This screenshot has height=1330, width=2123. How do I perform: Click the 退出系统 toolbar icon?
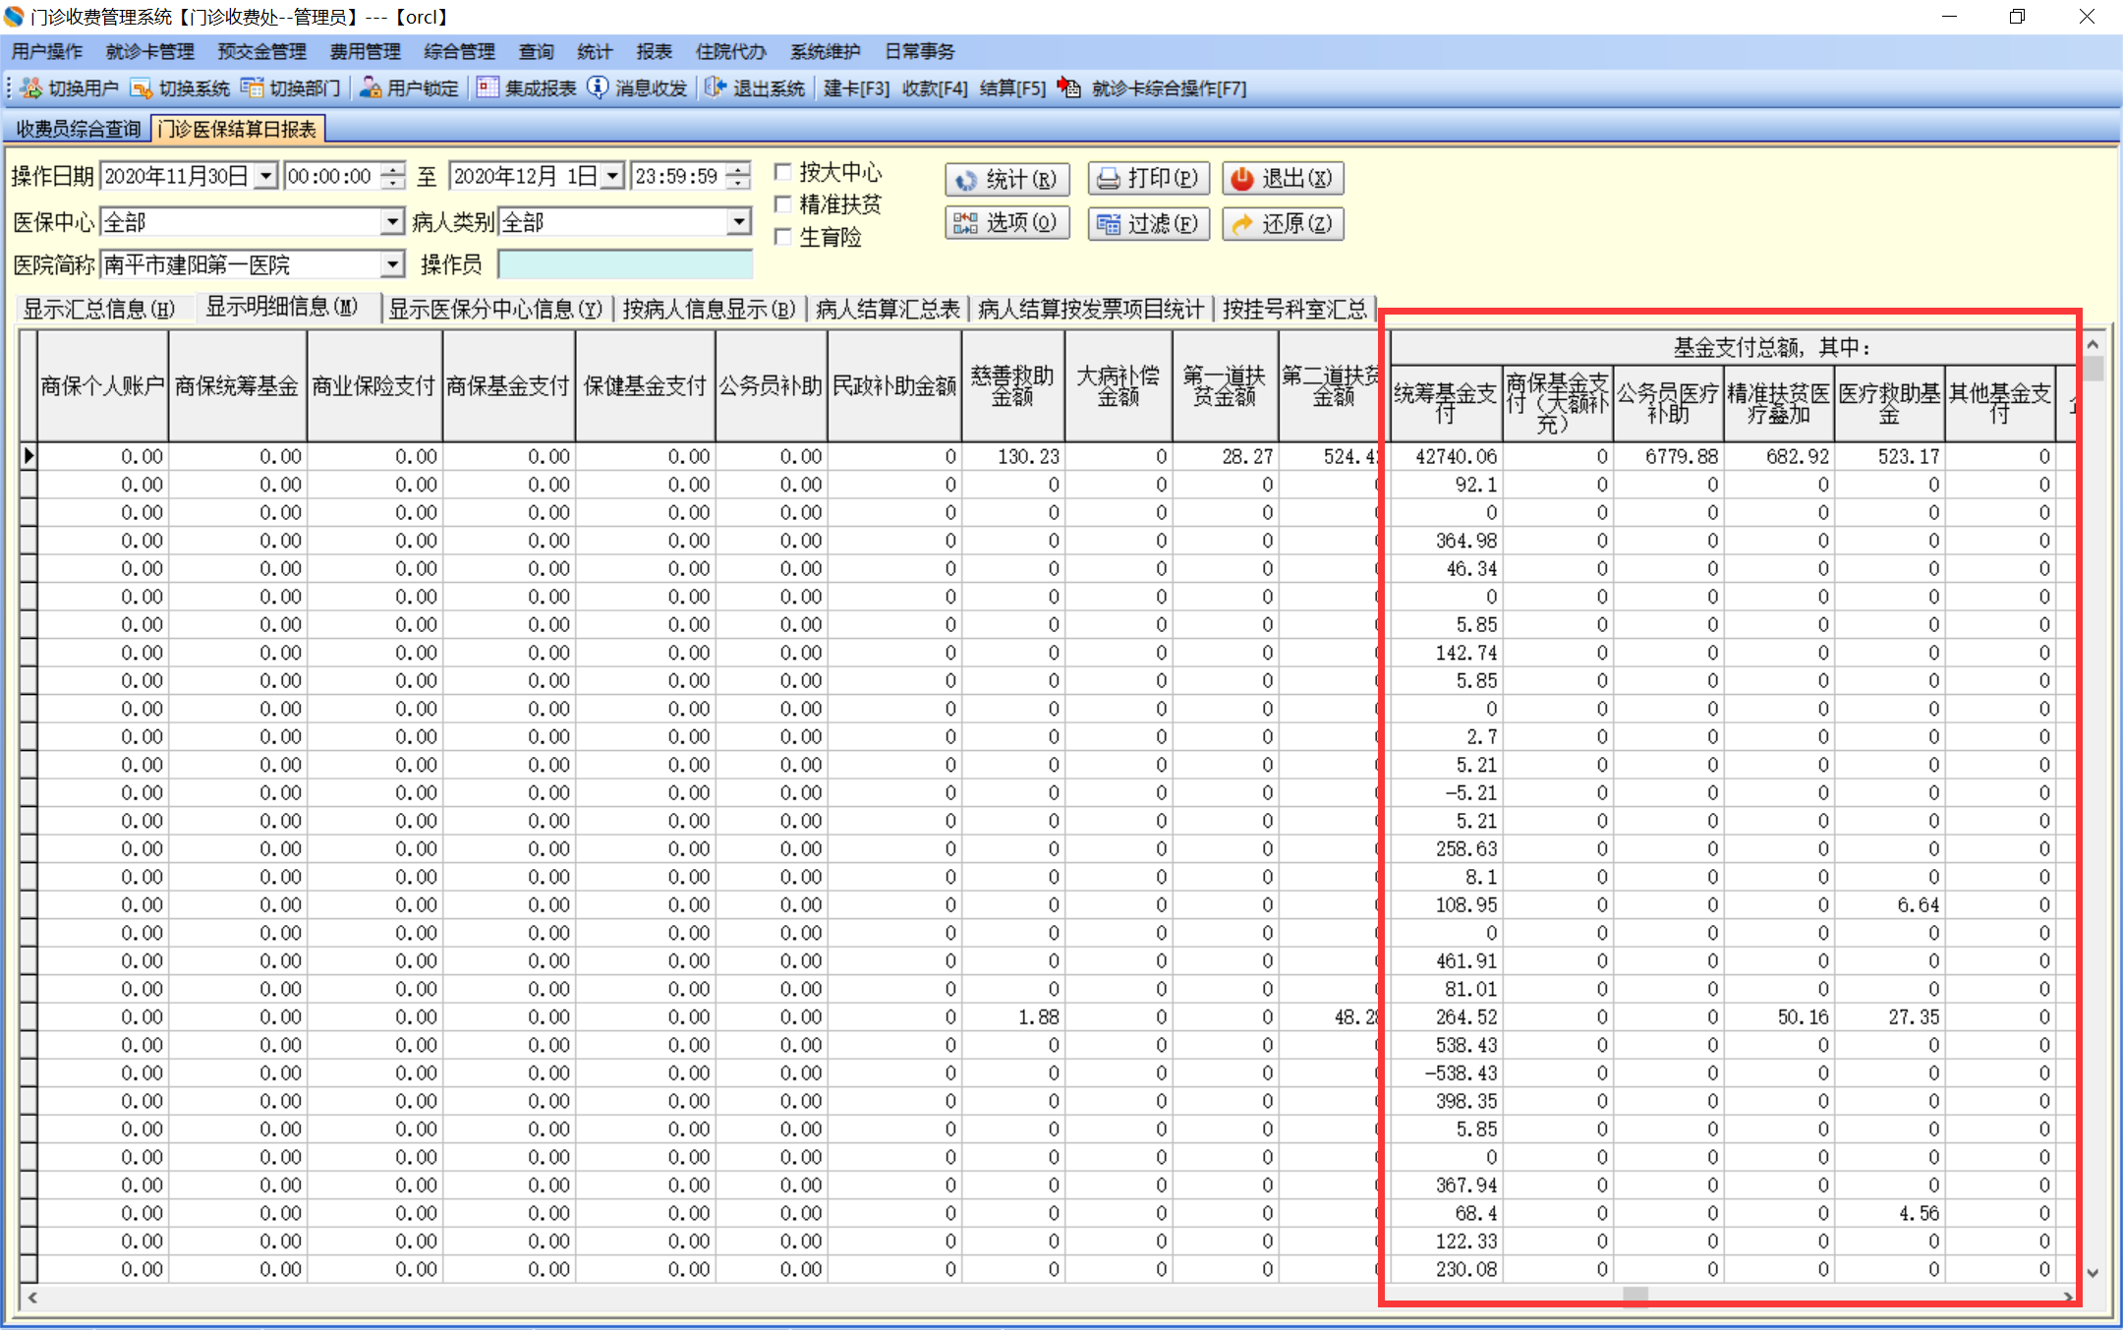(x=715, y=88)
